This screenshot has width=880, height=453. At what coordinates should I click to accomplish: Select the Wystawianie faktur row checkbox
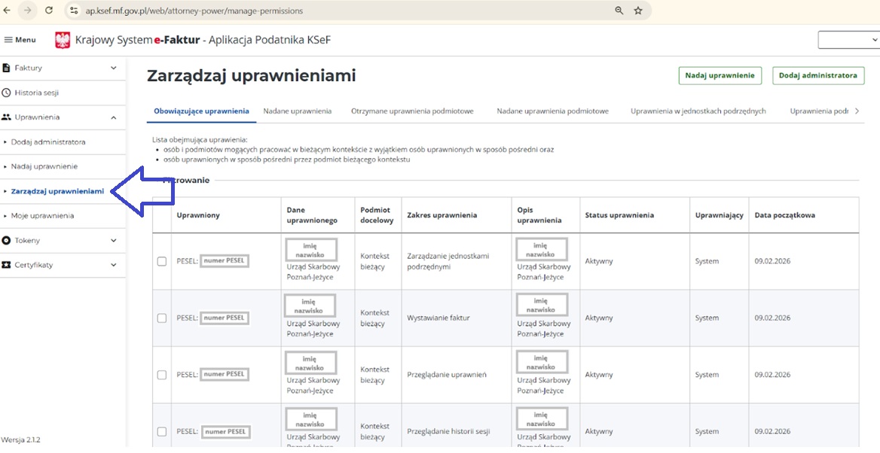161,318
